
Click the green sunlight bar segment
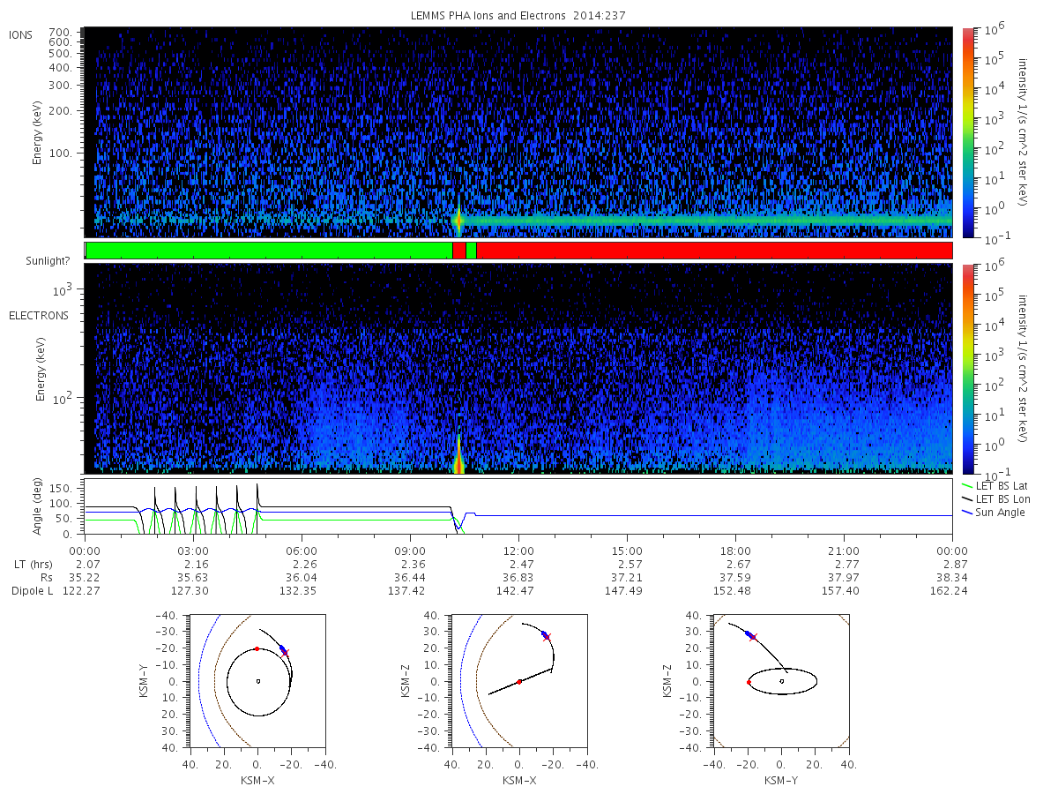pyautogui.click(x=269, y=251)
